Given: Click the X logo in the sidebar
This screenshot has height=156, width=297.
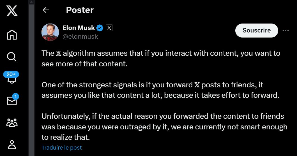Looking at the screenshot, I should click(12, 11).
